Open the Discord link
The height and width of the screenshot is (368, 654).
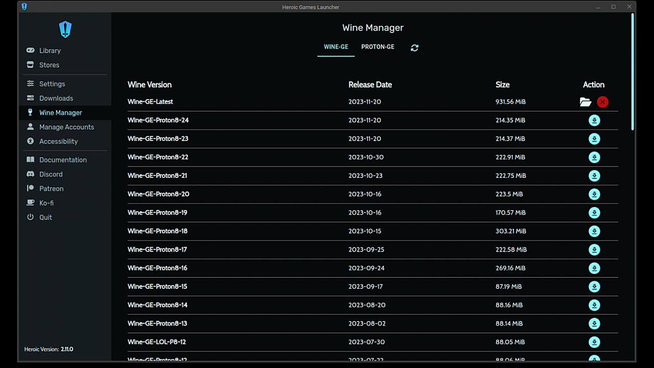pos(65,174)
